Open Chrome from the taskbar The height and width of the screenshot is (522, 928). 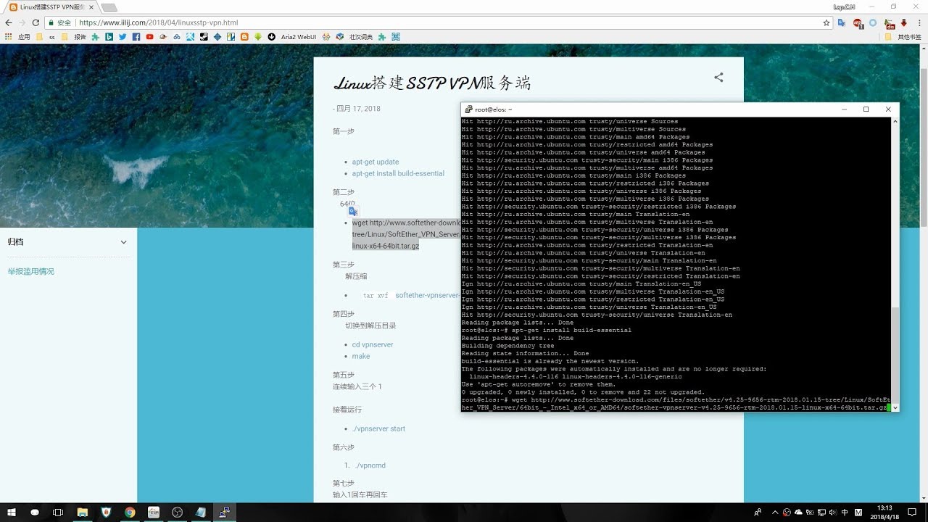pyautogui.click(x=130, y=512)
